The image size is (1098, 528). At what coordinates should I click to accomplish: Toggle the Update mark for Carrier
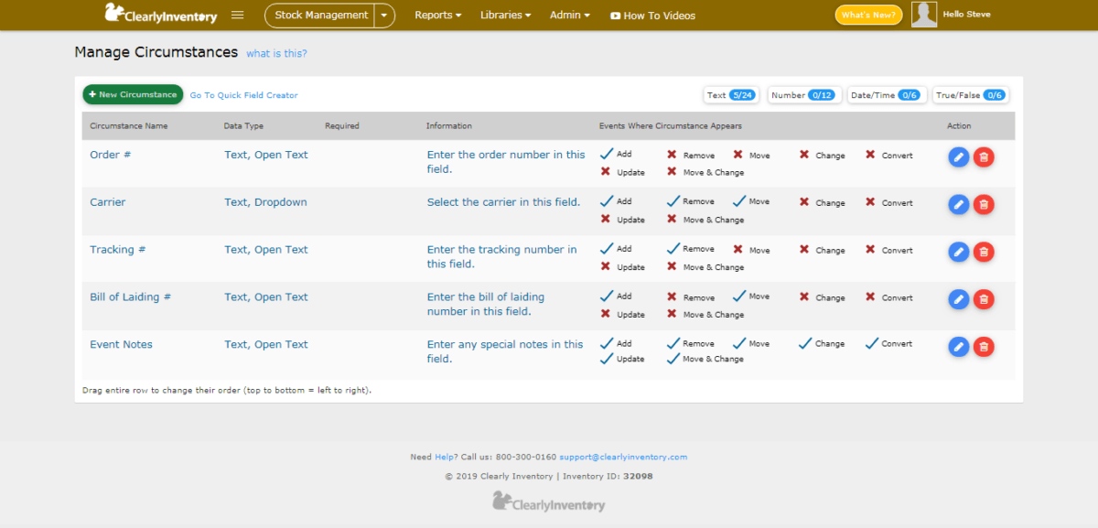click(604, 219)
